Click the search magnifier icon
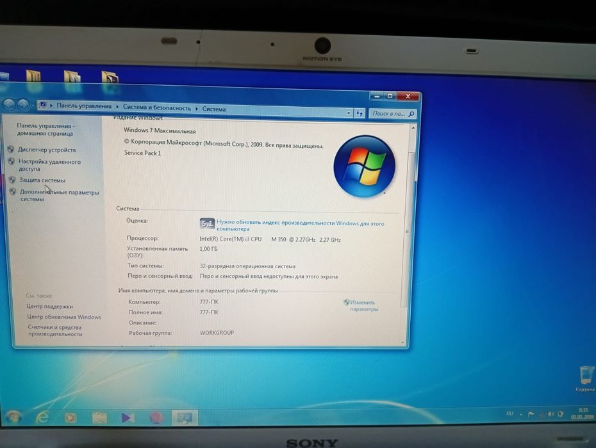The height and width of the screenshot is (448, 596). pyautogui.click(x=411, y=113)
